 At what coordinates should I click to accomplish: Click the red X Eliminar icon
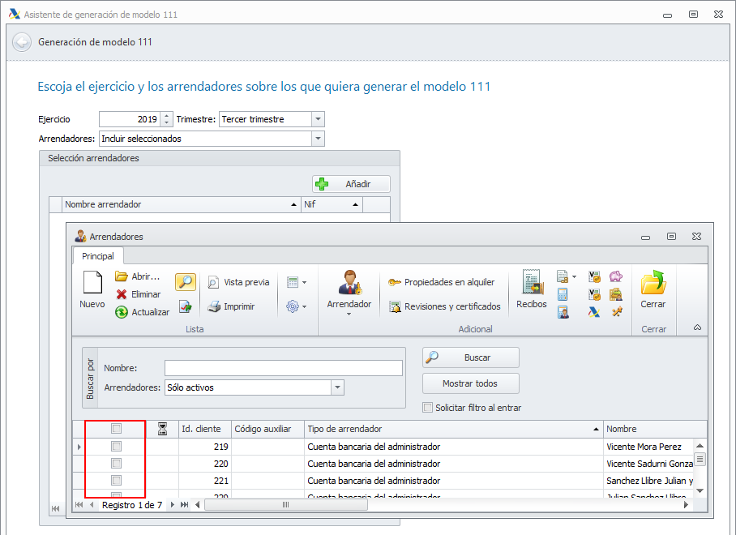[122, 294]
